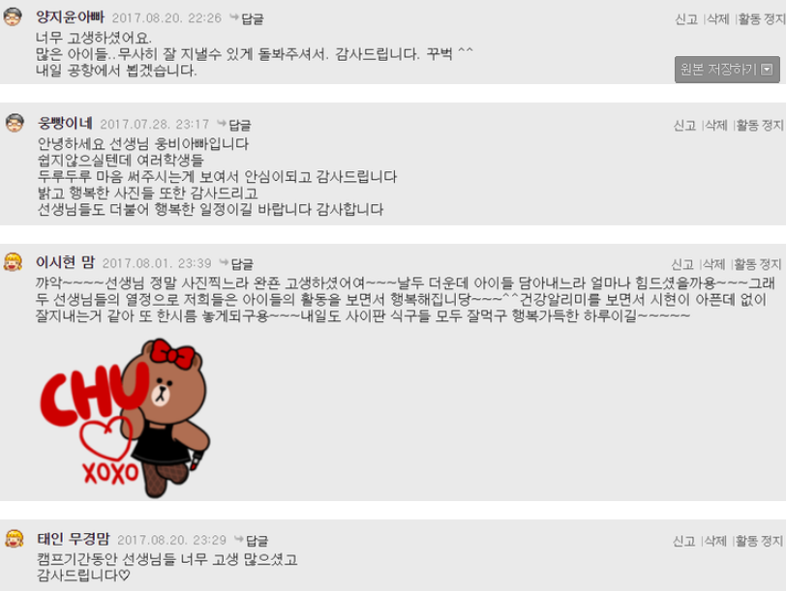Reply to 태인 무경맘's comment via 답글
The width and height of the screenshot is (786, 592).
click(252, 541)
